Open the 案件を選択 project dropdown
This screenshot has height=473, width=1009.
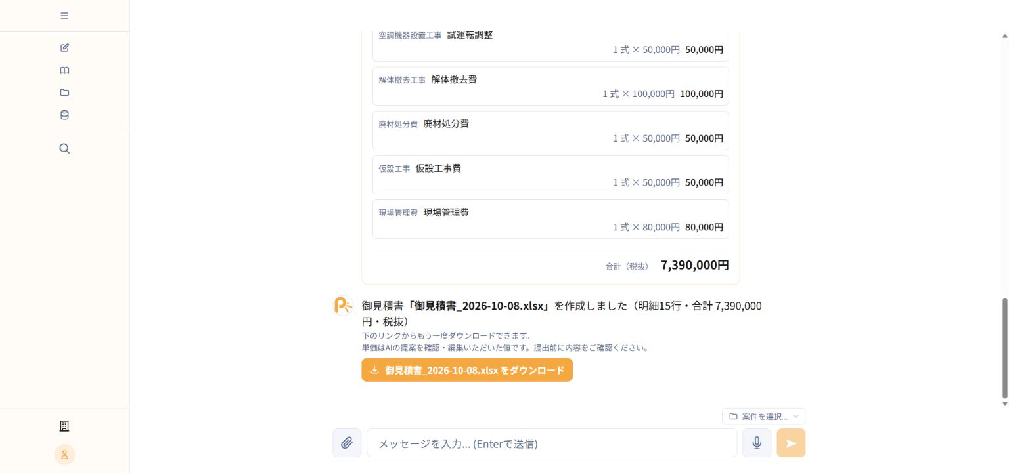click(x=763, y=416)
